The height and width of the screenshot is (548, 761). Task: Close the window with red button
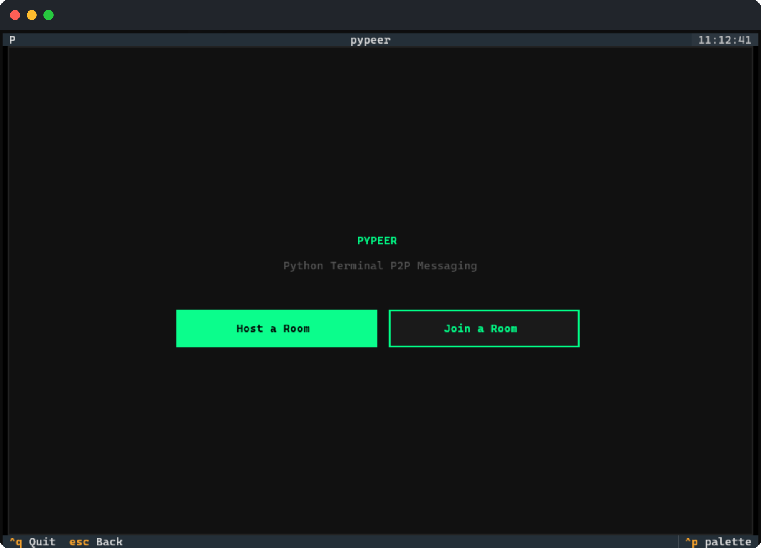pyautogui.click(x=15, y=15)
